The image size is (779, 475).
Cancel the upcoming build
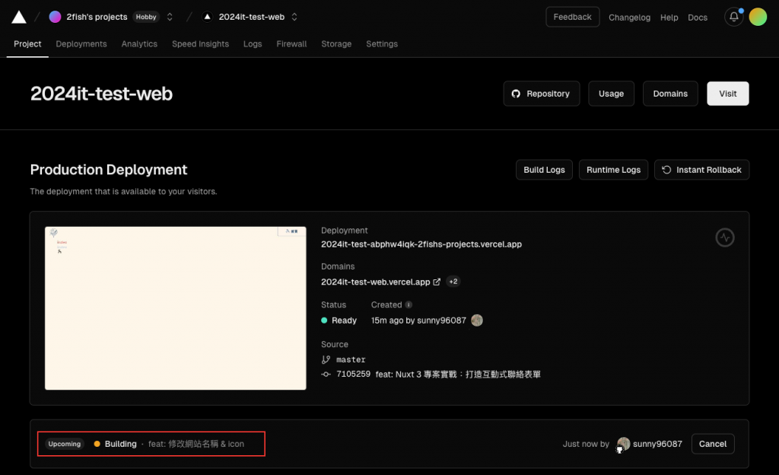click(x=713, y=444)
